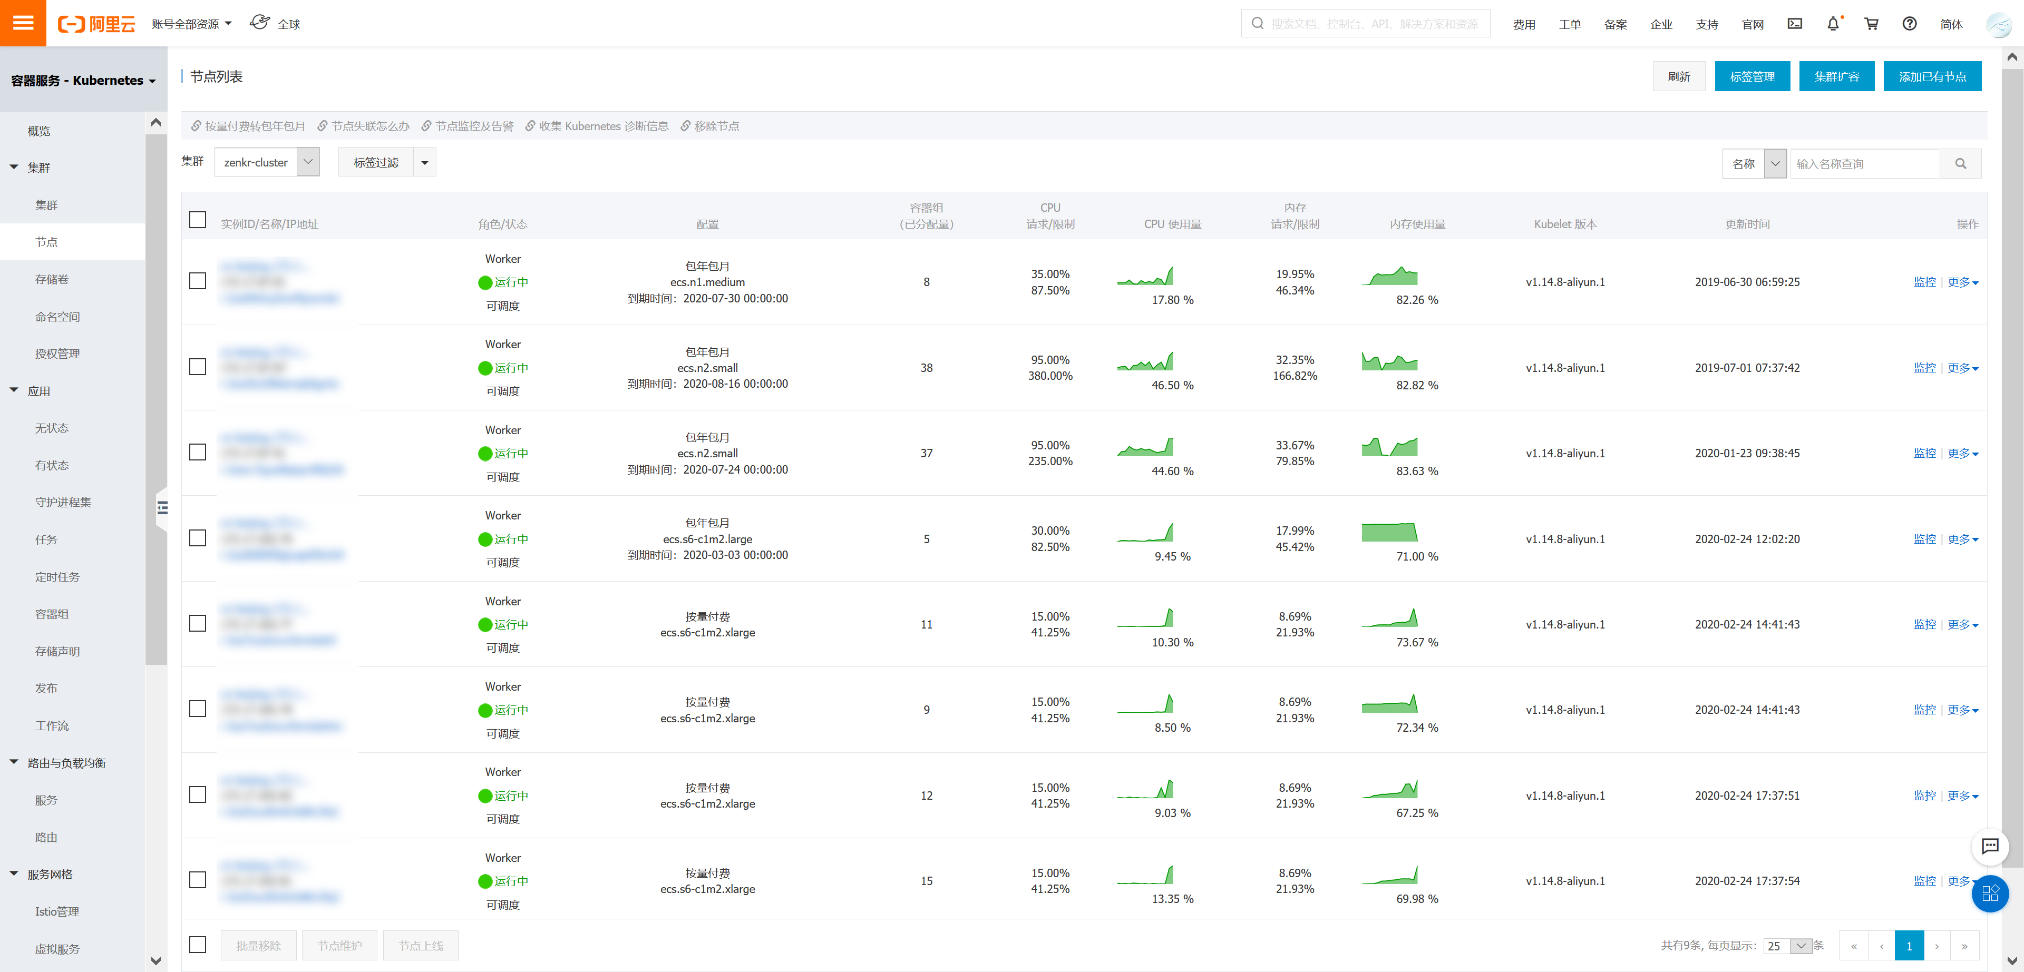Expand the 标签过滤 filter dropdown
The width and height of the screenshot is (2024, 972).
tap(386, 162)
